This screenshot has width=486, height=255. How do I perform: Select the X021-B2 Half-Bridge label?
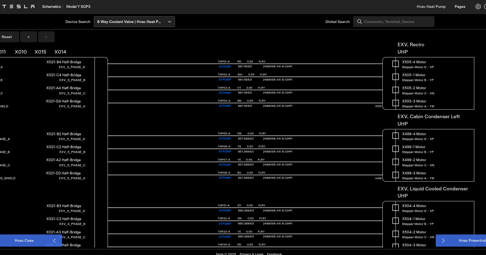(x=64, y=134)
